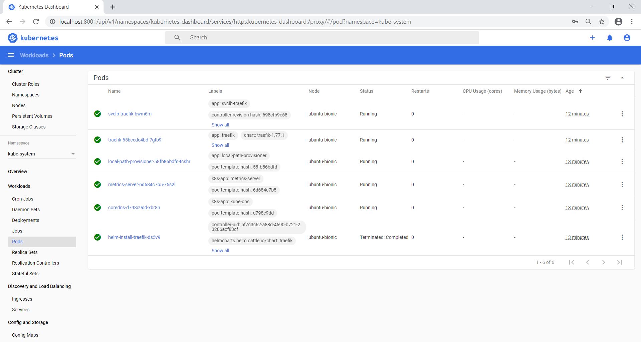Screen dimensions: 641x342
Task: Open the hamburger navigation menu
Action: pyautogui.click(x=11, y=55)
